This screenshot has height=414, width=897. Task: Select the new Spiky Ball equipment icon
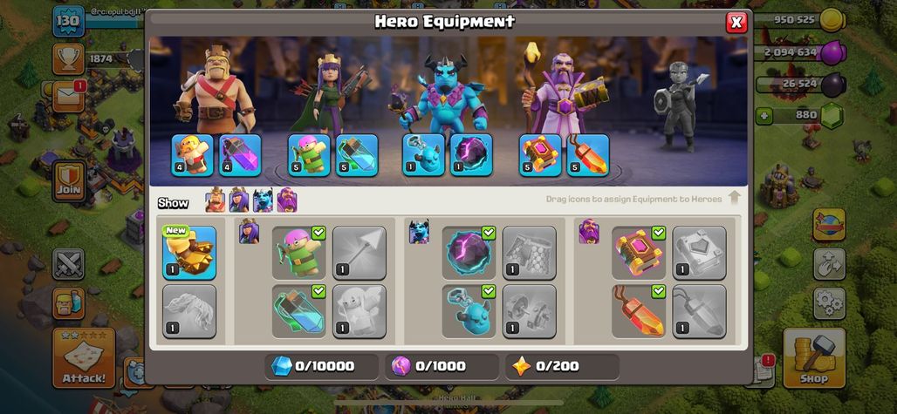(x=189, y=253)
